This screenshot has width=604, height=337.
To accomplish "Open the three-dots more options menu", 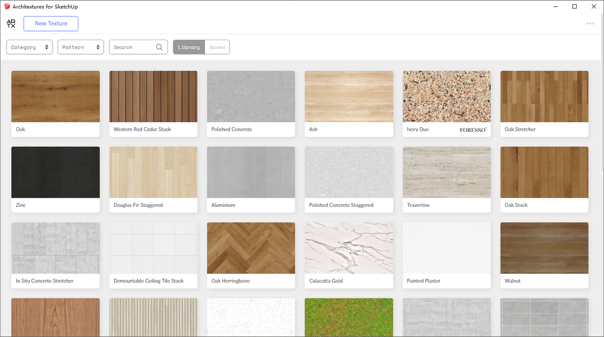I will [x=590, y=24].
